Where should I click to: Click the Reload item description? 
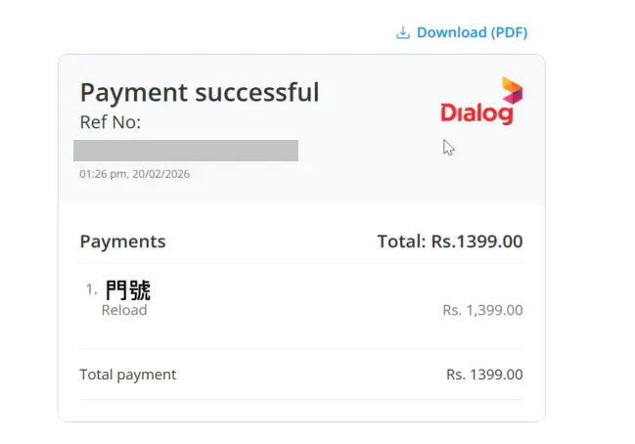[124, 310]
